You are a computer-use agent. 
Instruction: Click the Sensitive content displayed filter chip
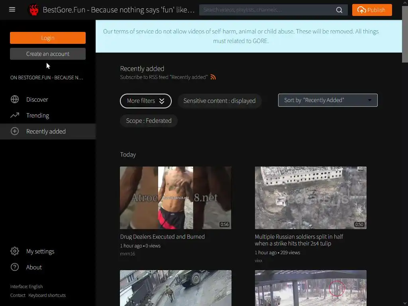(220, 101)
